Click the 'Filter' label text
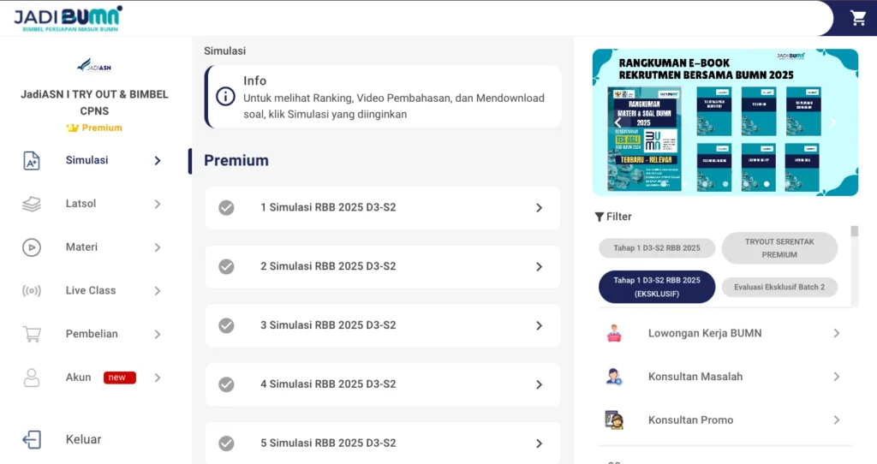The width and height of the screenshot is (877, 464). tap(618, 217)
